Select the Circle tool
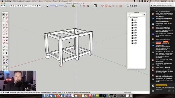This screenshot has height=98, width=175. (x=4, y=27)
